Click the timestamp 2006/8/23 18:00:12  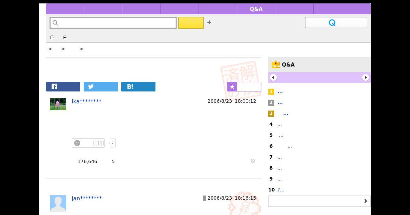tap(232, 101)
